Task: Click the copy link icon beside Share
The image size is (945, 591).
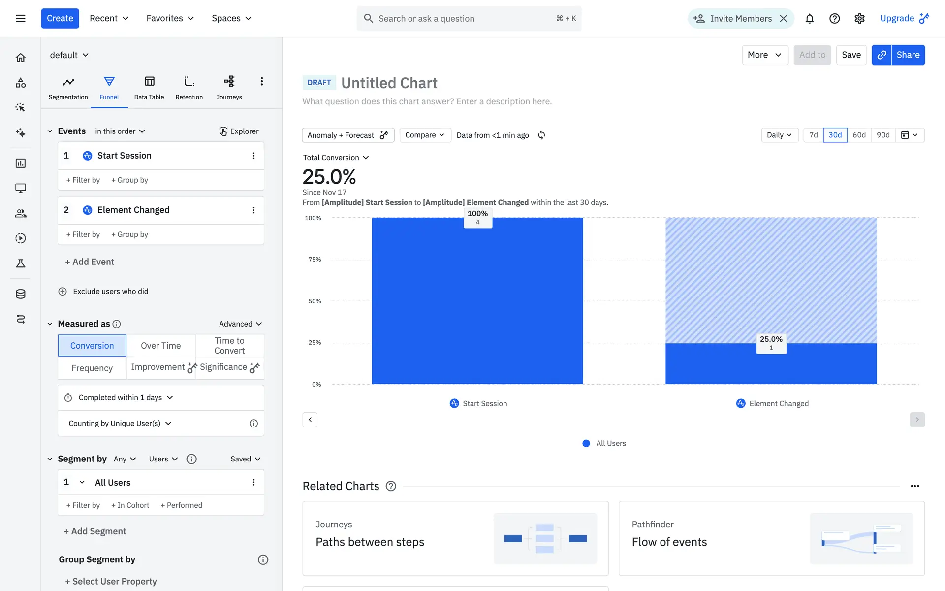Action: [882, 55]
